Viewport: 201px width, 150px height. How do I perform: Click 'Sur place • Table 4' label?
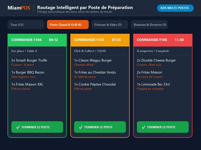(x=24, y=51)
